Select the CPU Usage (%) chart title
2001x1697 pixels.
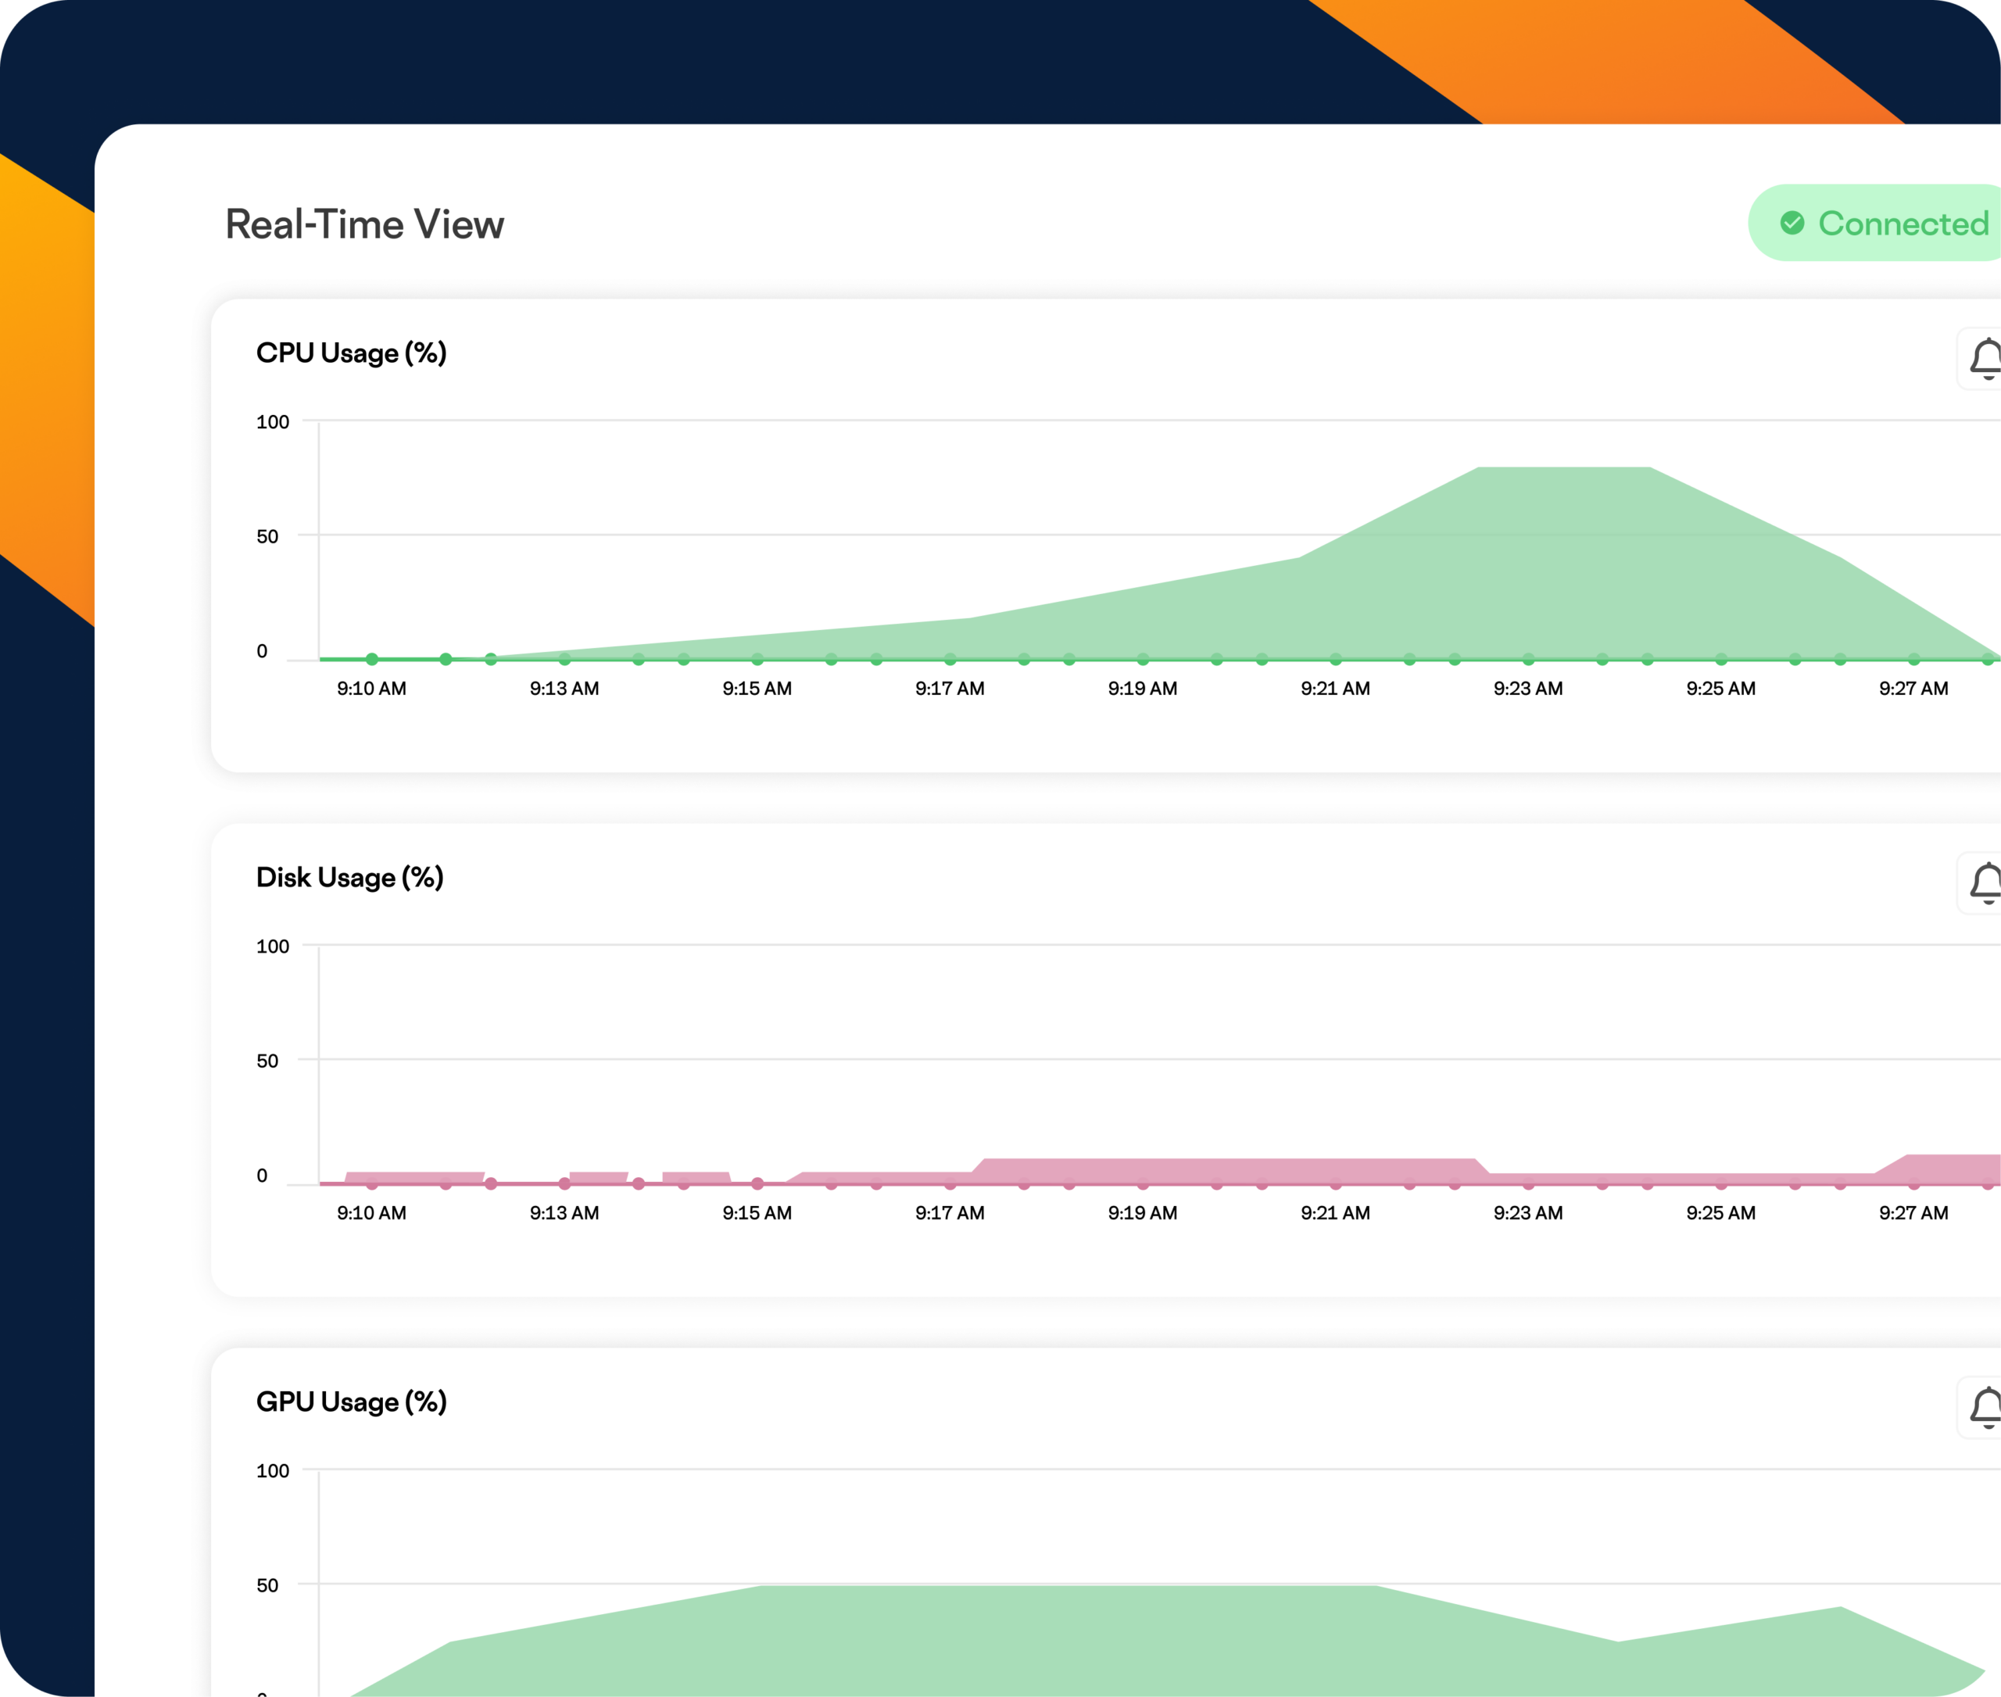point(351,353)
